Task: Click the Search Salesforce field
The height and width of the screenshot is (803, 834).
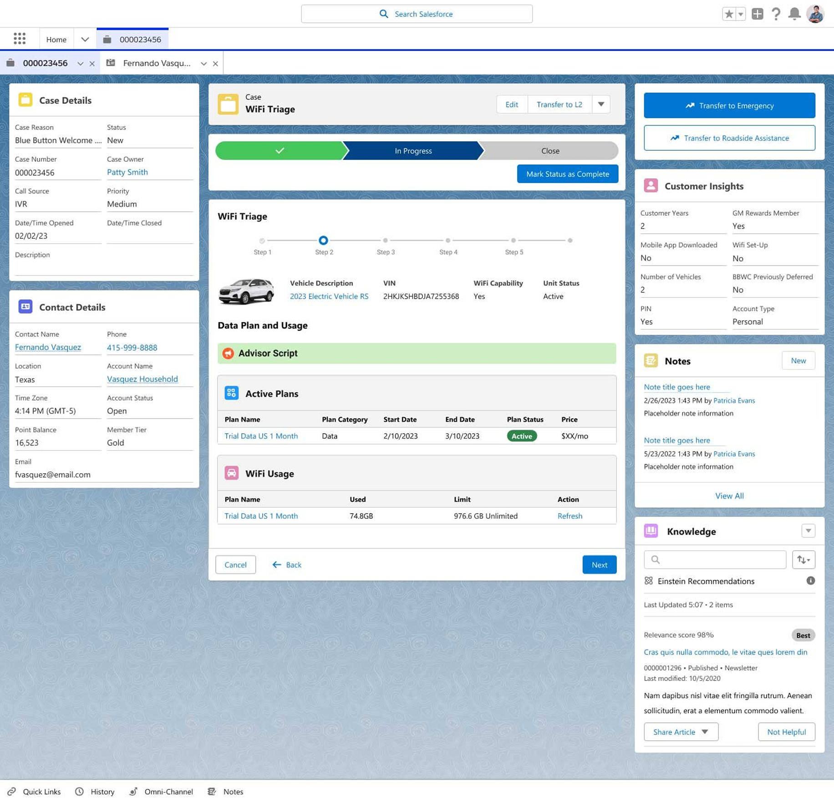Action: coord(417,14)
